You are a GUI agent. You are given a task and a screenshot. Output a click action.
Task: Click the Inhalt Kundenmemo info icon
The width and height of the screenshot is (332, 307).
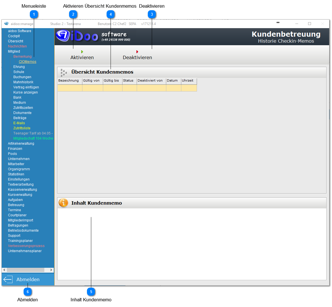[63, 203]
